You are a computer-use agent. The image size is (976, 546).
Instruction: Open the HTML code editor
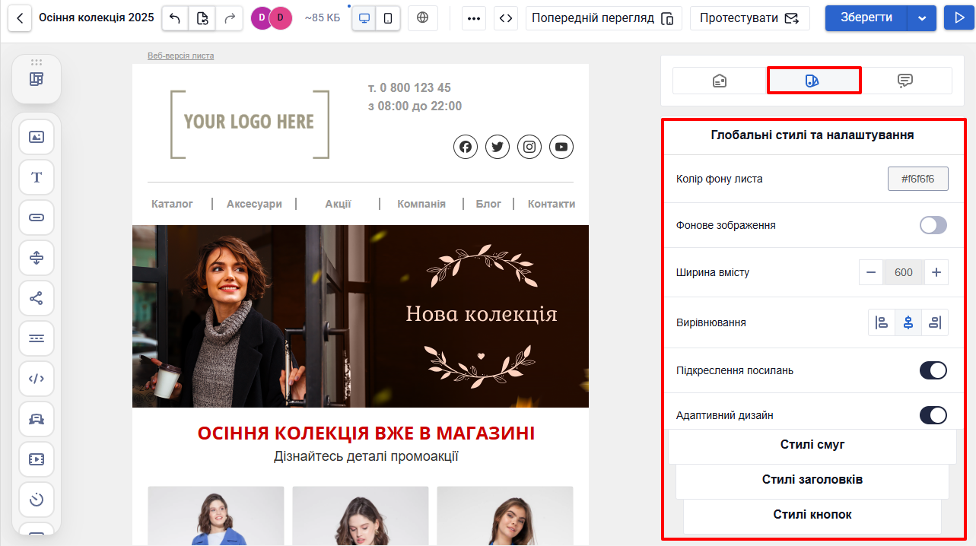pos(506,18)
